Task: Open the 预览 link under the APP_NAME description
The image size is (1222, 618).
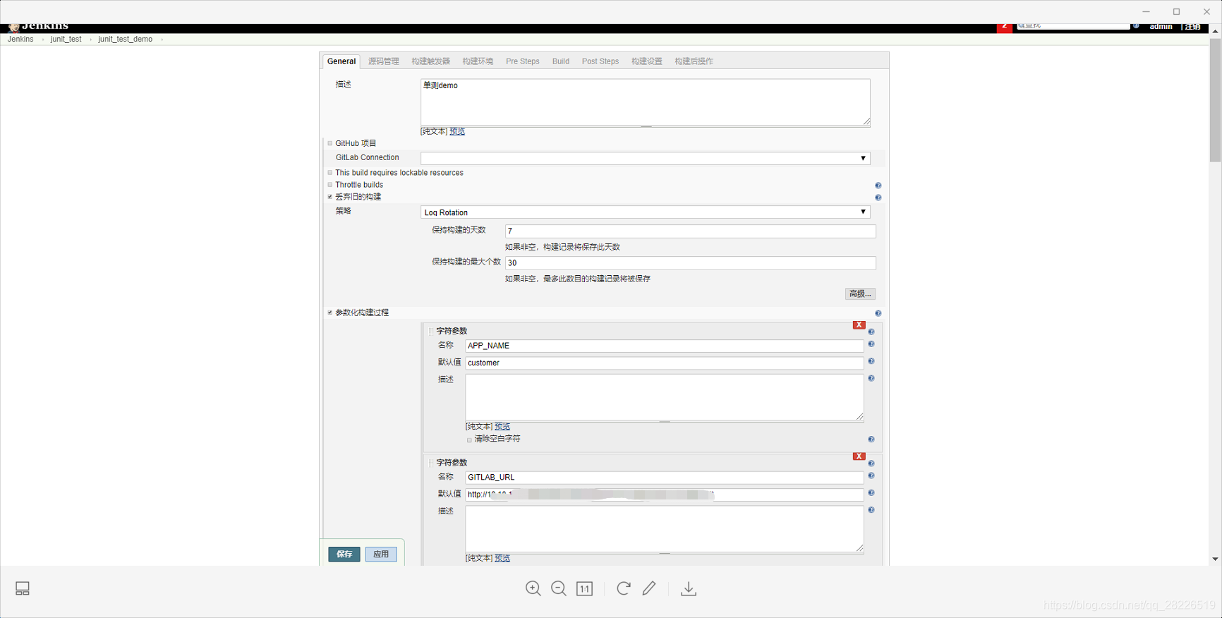Action: pyautogui.click(x=502, y=426)
